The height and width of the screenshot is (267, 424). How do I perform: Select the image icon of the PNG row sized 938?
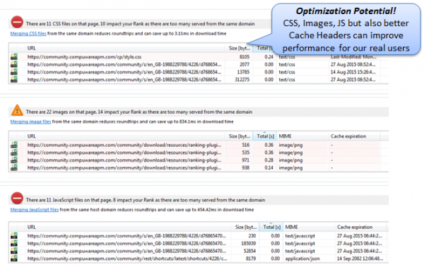click(x=14, y=167)
